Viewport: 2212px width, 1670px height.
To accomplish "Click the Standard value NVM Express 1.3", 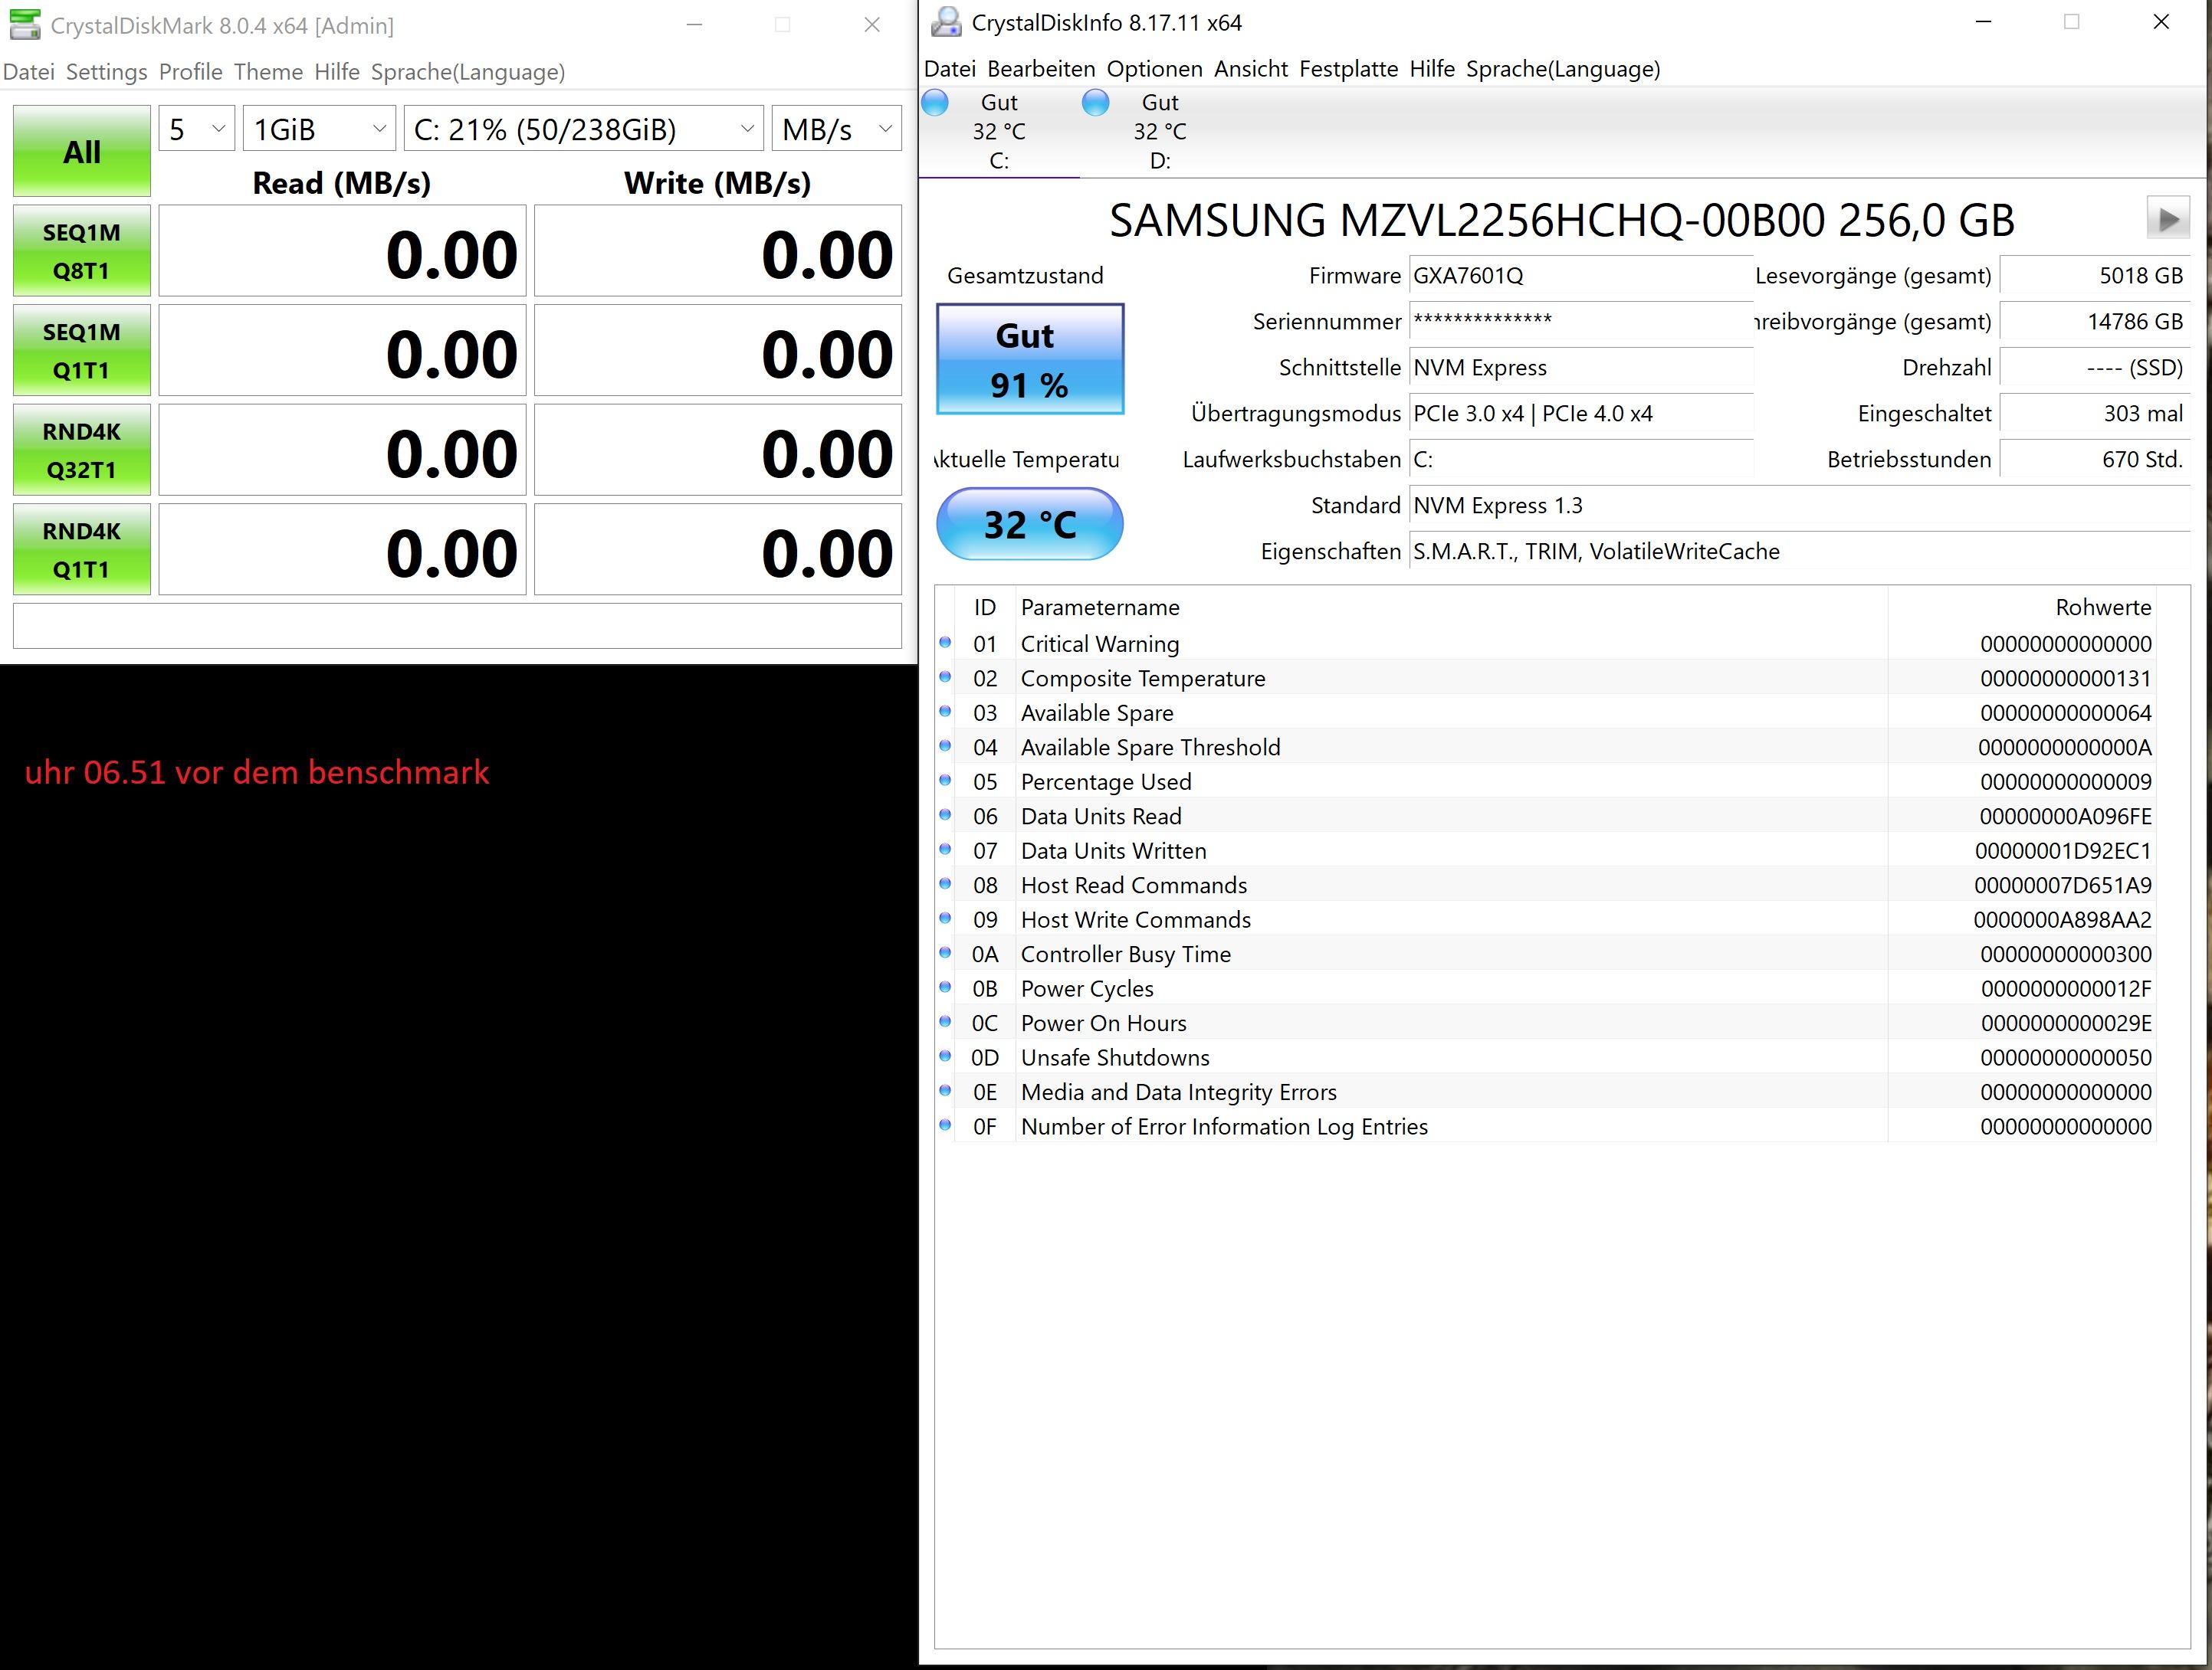I will click(x=1799, y=506).
